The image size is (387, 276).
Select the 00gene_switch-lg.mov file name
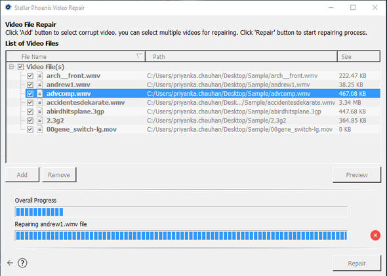coord(81,129)
